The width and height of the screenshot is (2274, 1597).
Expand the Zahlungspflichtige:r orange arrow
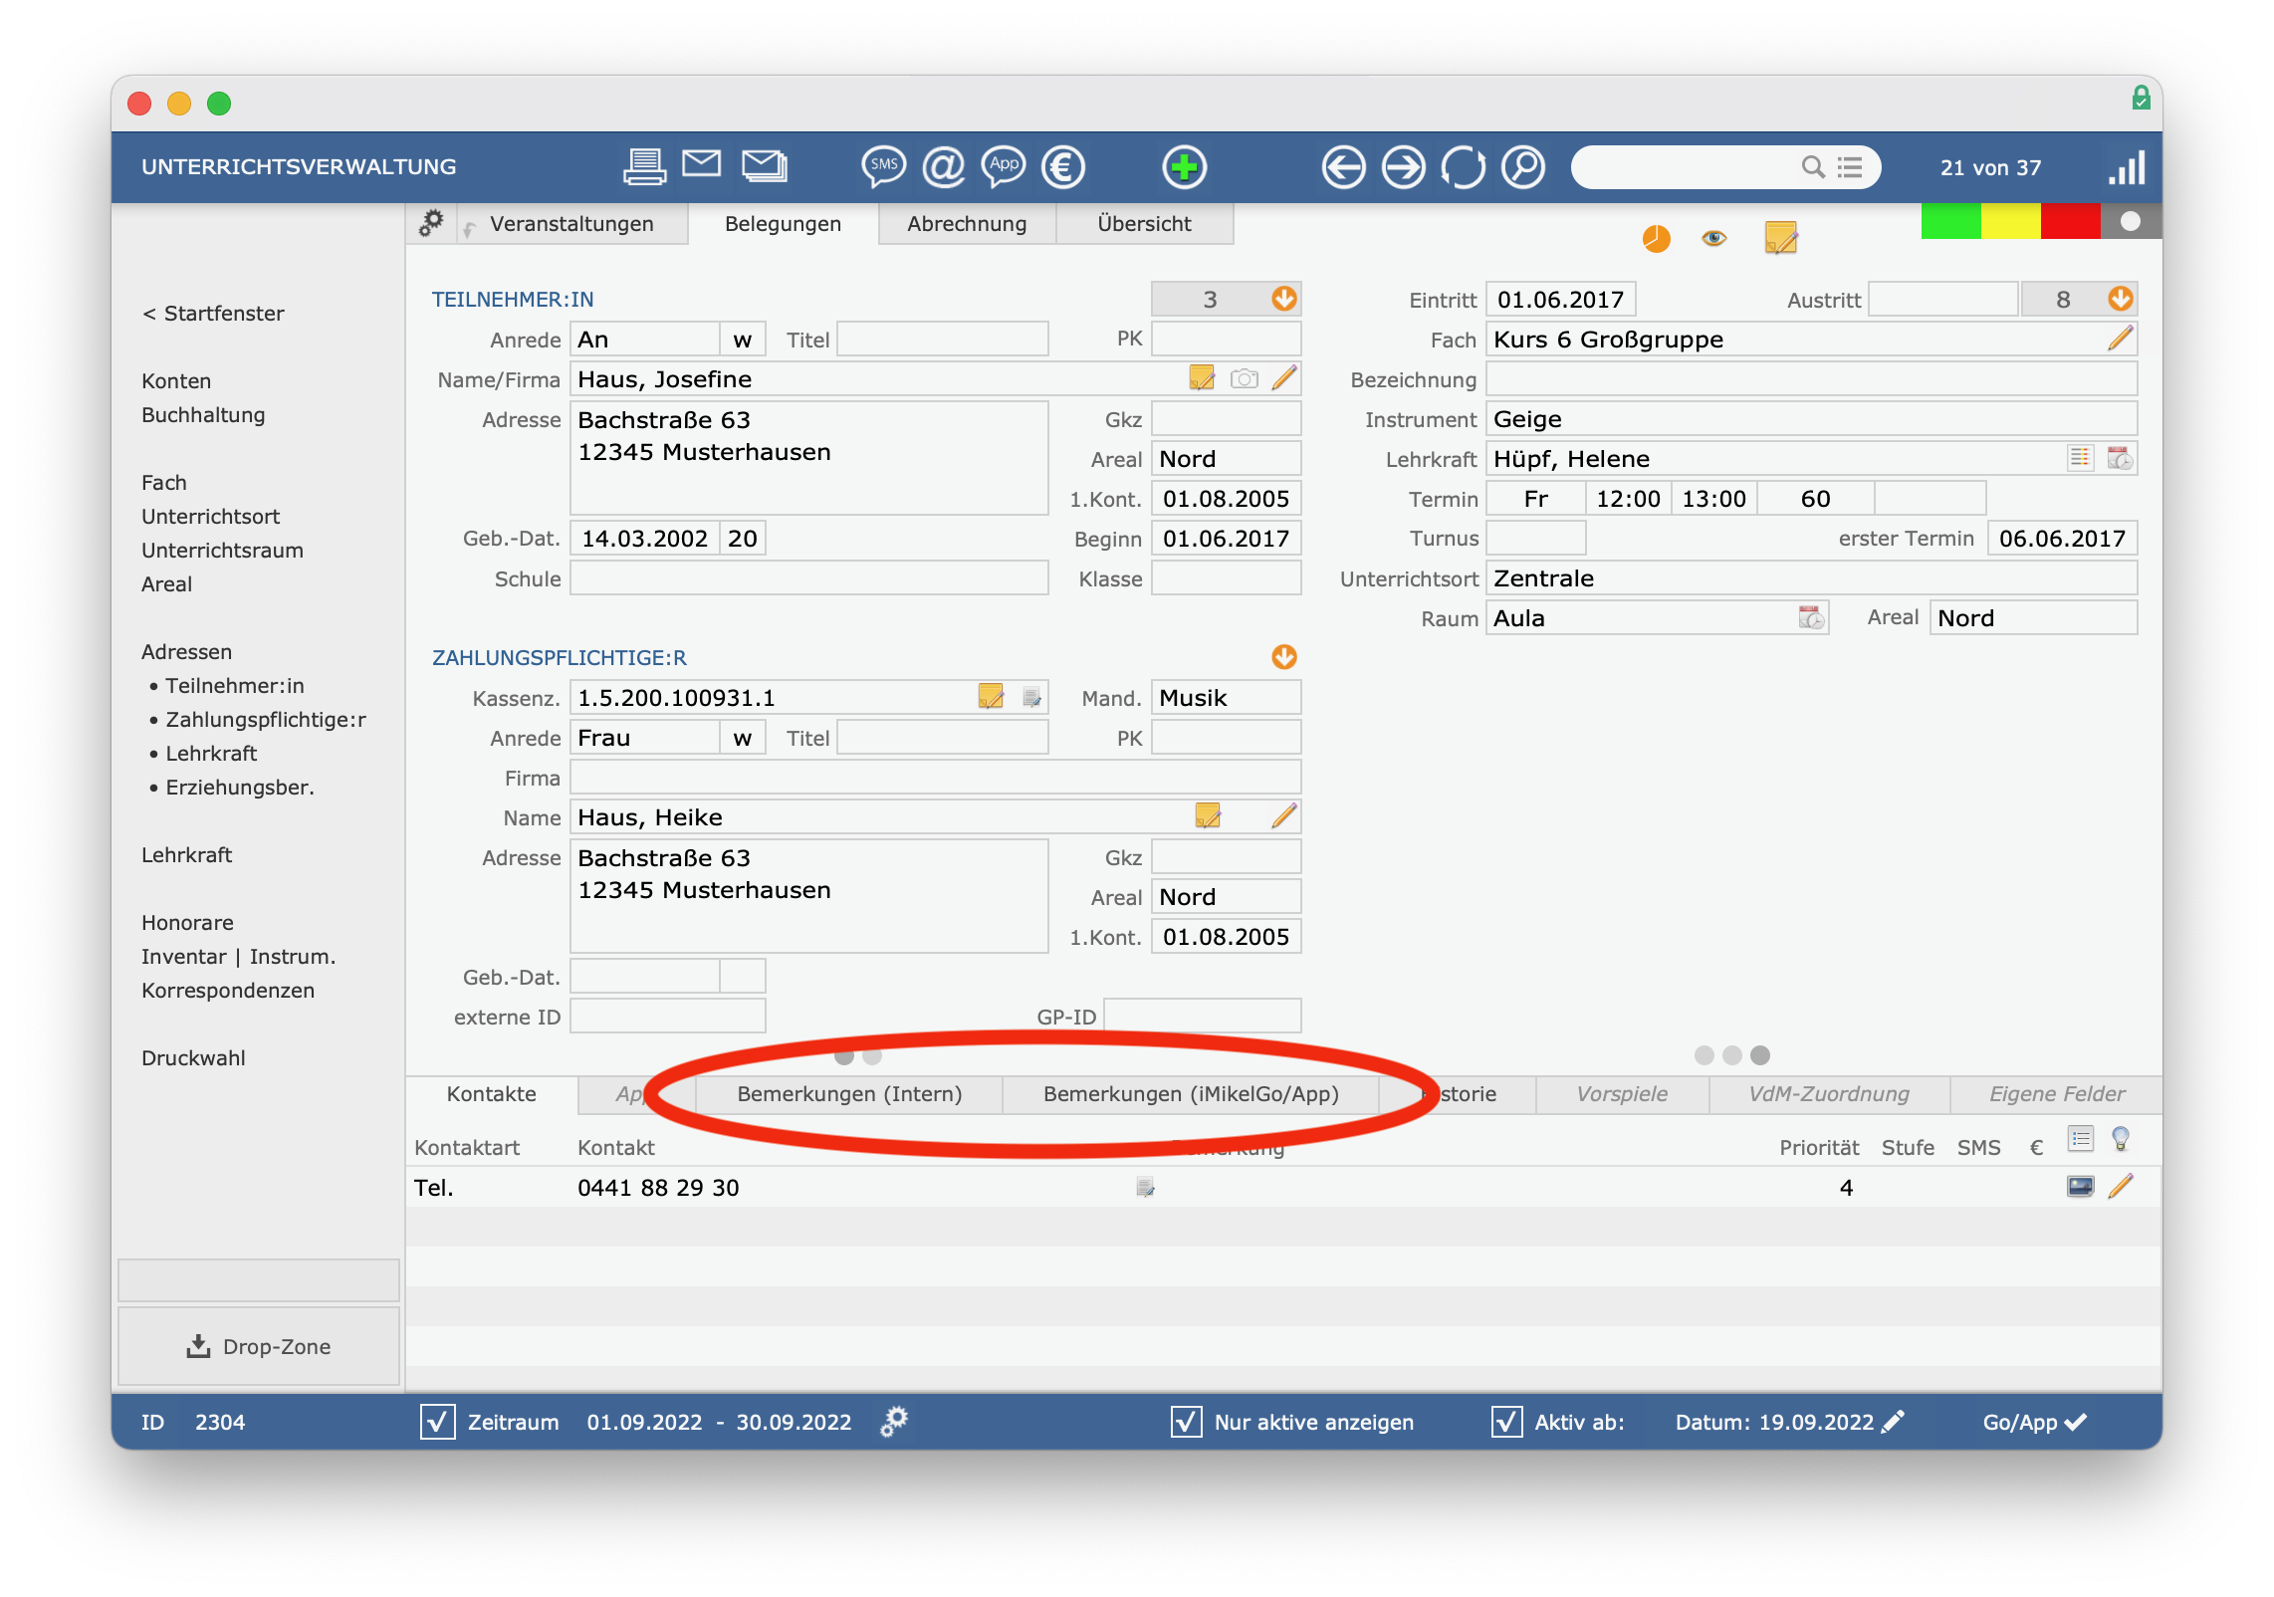[1284, 657]
